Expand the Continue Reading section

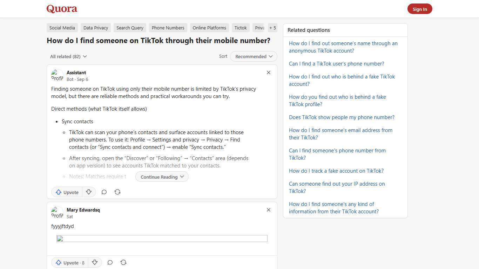(161, 177)
